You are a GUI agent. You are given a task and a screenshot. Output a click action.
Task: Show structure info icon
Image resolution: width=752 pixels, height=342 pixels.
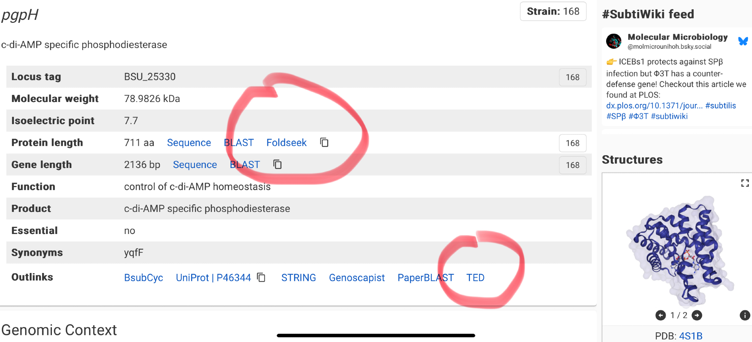[744, 315]
